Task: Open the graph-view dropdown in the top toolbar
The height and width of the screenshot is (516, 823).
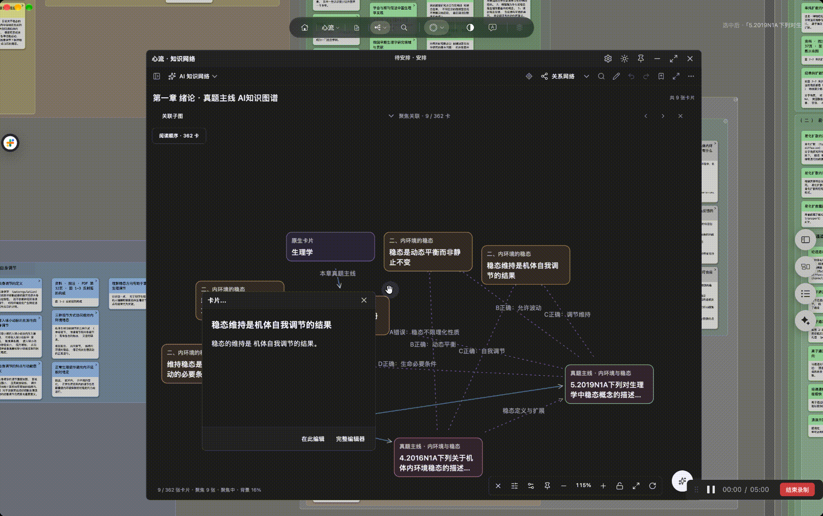Action: point(380,28)
